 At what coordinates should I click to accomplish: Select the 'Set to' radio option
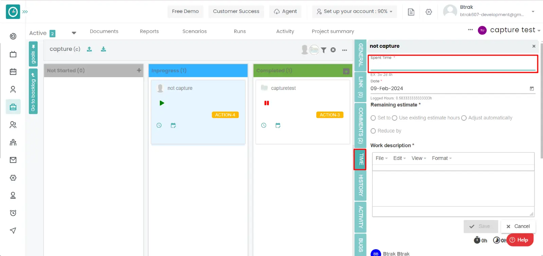pyautogui.click(x=373, y=118)
